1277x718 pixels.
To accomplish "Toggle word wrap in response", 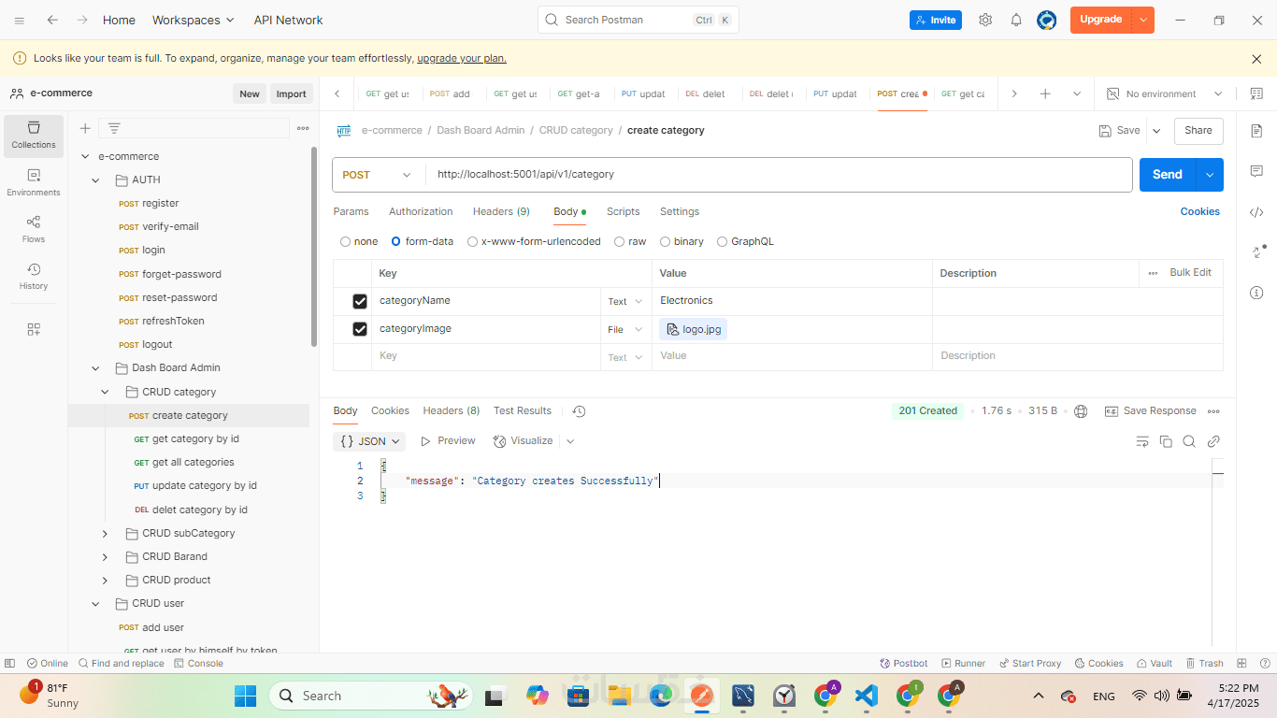I will (1141, 441).
